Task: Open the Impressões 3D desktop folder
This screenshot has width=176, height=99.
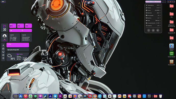Action: (171, 30)
